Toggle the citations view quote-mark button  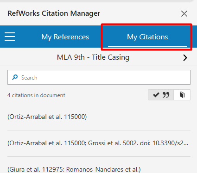[x=161, y=95]
